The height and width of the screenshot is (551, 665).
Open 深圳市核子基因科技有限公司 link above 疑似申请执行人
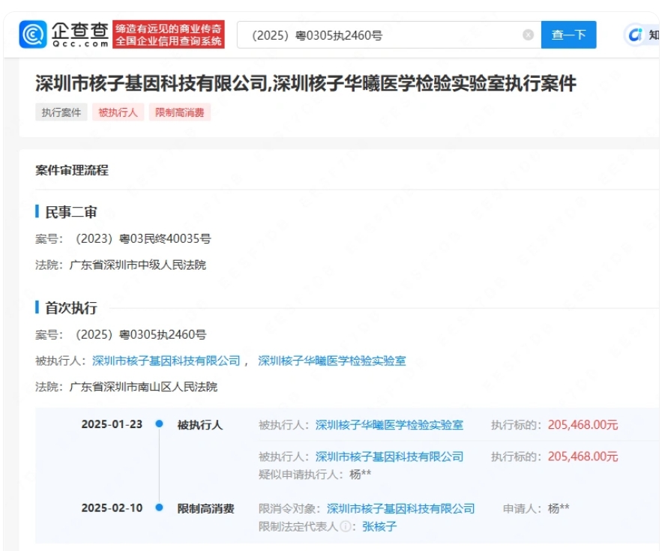389,457
